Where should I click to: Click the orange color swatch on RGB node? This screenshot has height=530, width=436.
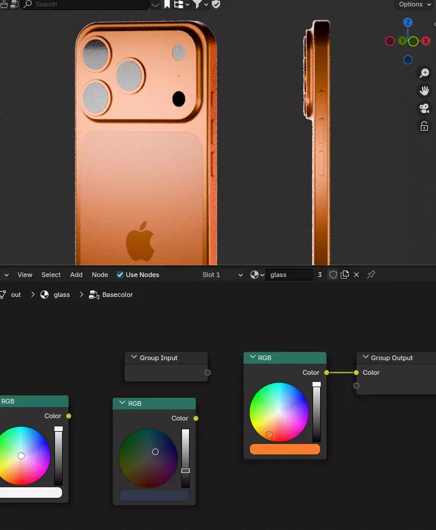click(x=284, y=449)
